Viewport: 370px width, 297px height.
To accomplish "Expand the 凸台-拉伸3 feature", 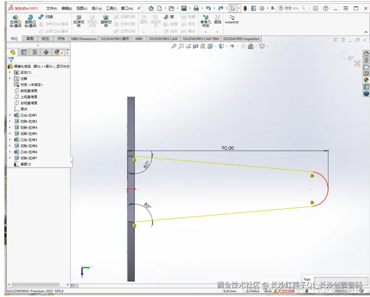I will (x=10, y=140).
